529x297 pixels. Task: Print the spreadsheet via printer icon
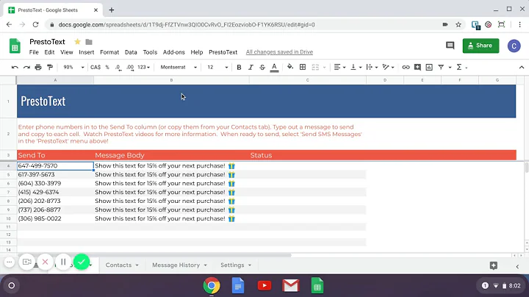click(x=38, y=67)
